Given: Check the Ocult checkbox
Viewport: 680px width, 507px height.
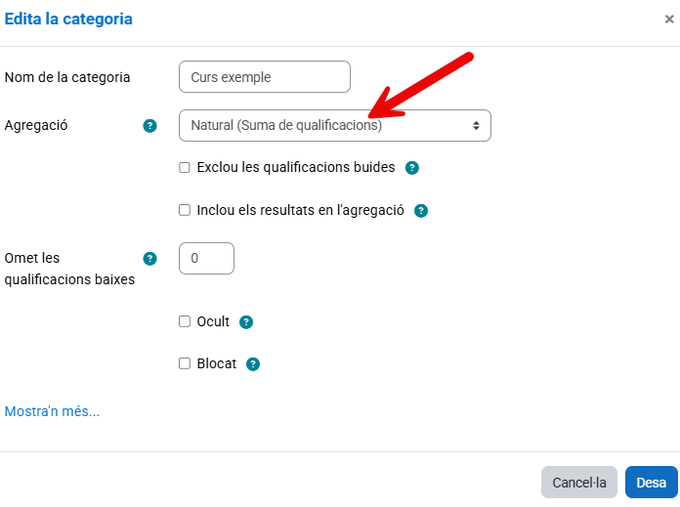Looking at the screenshot, I should [185, 321].
